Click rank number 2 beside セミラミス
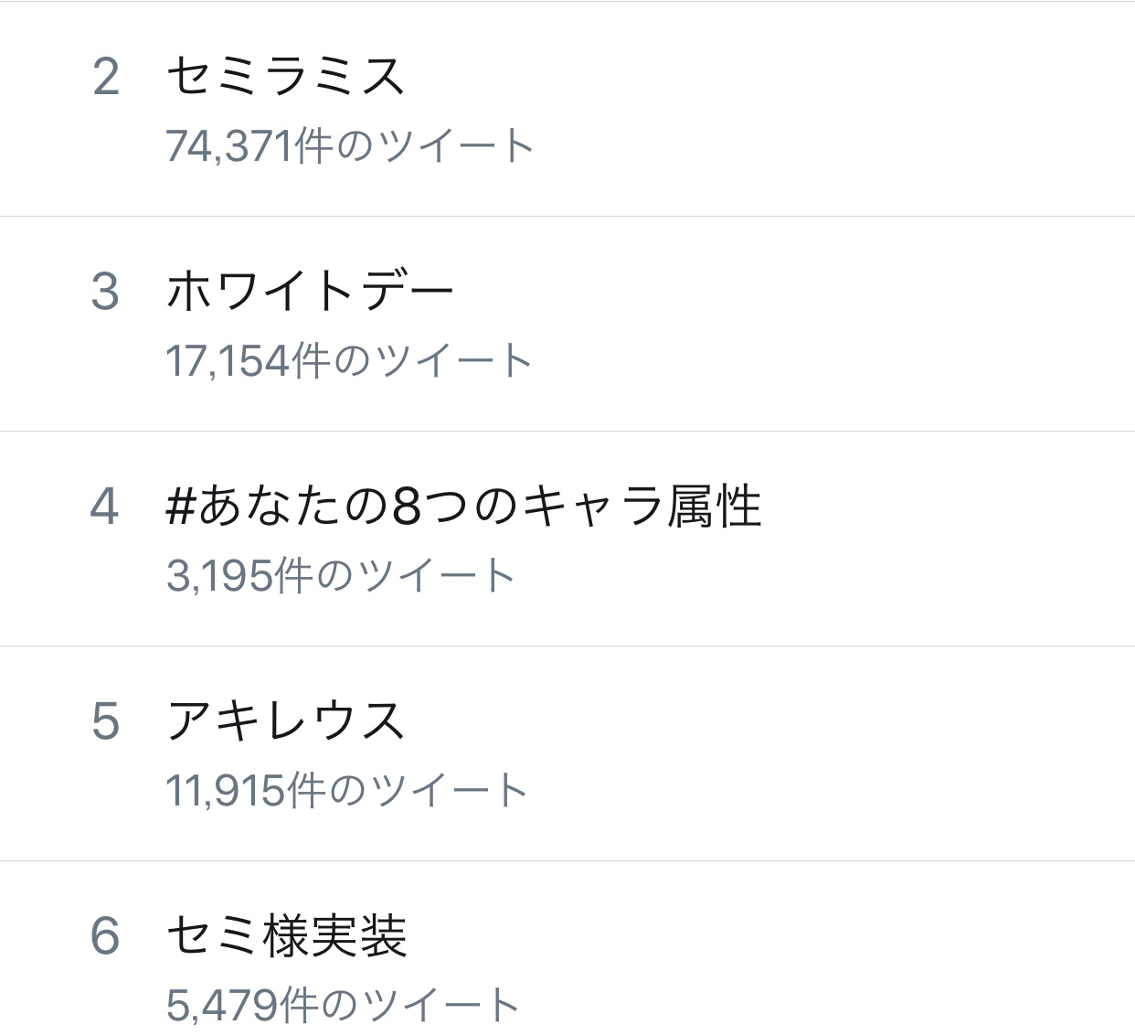 coord(106,77)
